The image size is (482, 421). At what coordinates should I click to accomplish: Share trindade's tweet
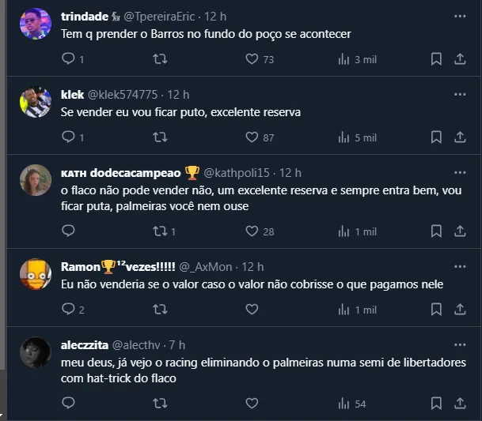click(460, 58)
